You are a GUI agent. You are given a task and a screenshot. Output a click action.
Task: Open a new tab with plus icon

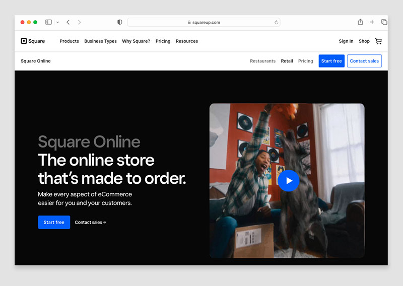[372, 22]
